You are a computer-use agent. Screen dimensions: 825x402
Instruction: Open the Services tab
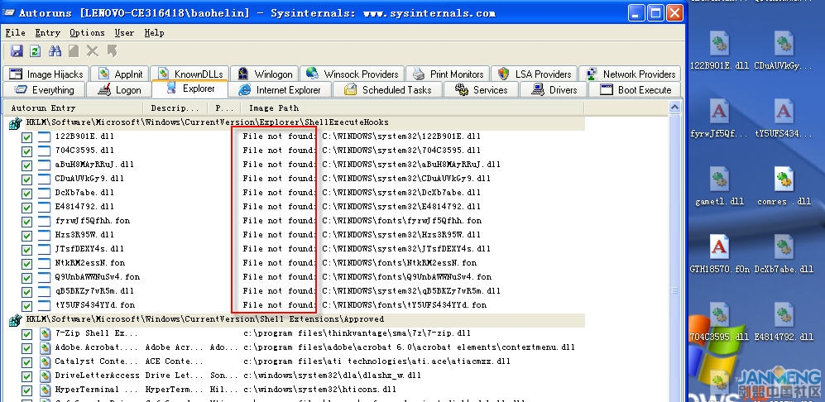[x=481, y=90]
